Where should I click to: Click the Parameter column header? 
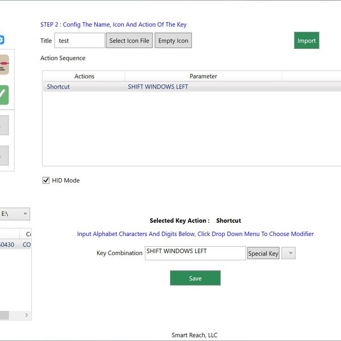click(203, 76)
